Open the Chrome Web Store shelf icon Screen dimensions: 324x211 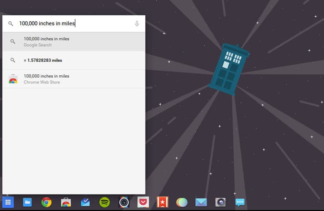pos(66,202)
